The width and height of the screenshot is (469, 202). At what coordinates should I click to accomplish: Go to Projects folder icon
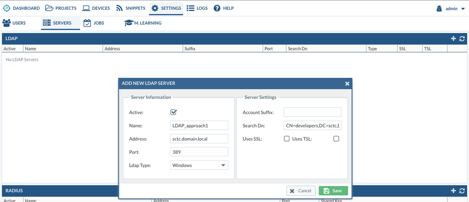(x=49, y=8)
